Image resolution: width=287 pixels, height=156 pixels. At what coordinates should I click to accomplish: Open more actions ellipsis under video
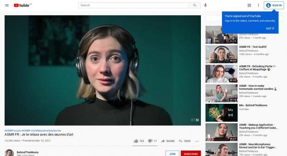(197, 141)
